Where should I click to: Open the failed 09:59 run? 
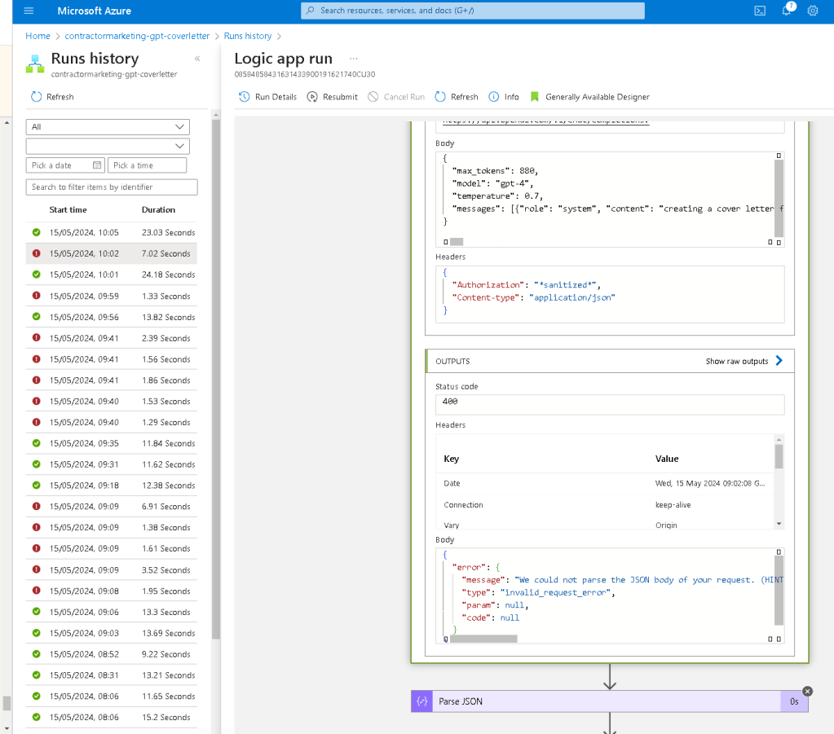click(x=111, y=296)
